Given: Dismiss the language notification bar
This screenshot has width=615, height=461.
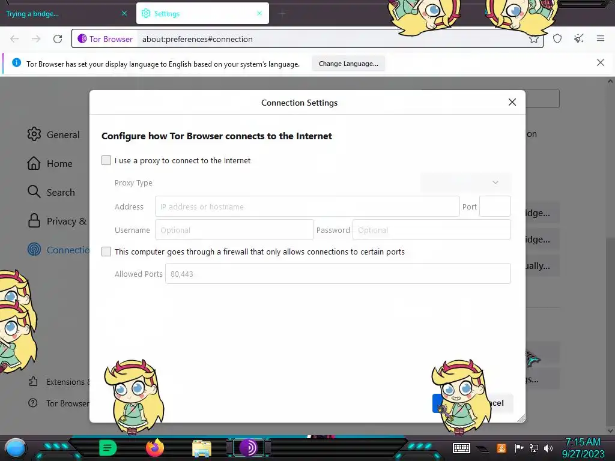Looking at the screenshot, I should pyautogui.click(x=600, y=62).
